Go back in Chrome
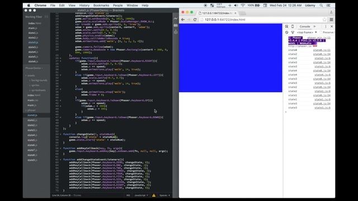Screen dimensions: 358x201 (x=183, y=20)
